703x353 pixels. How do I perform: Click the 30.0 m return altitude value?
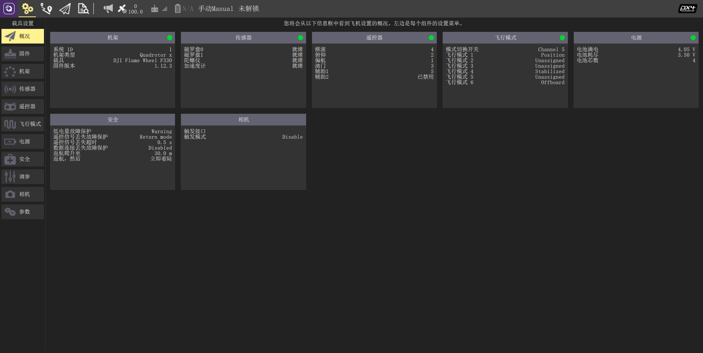pos(163,153)
